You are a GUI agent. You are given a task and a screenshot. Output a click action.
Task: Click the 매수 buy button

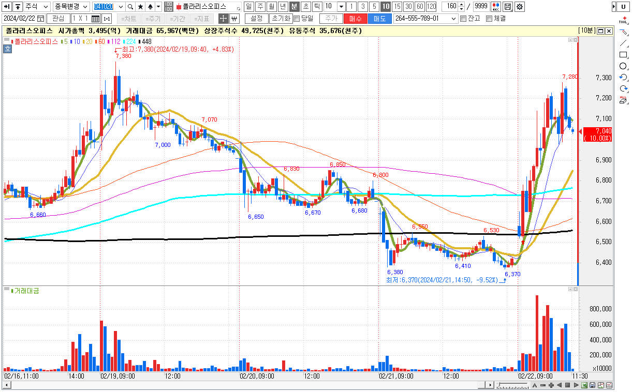coord(356,19)
